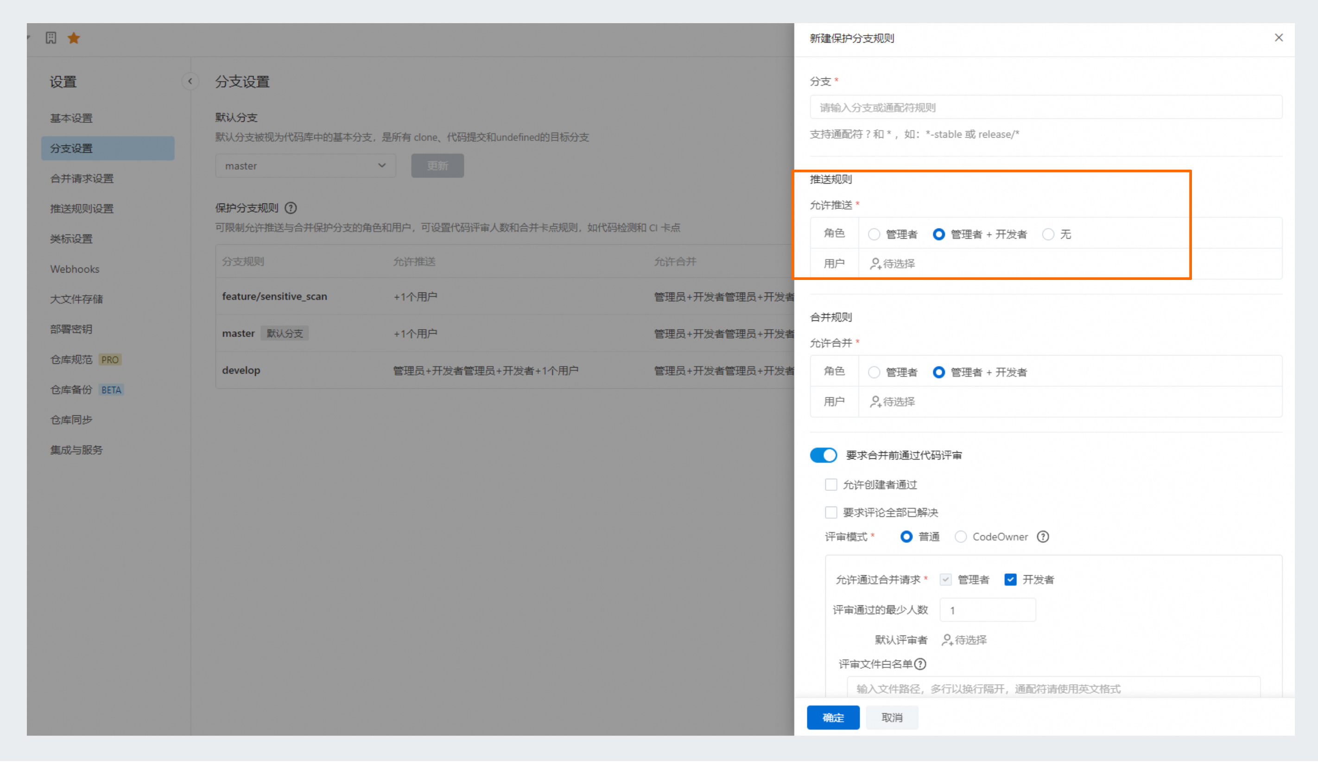Screen dimensions: 1318x762
Task: Click +1个用户 in the master row
Action: [415, 334]
